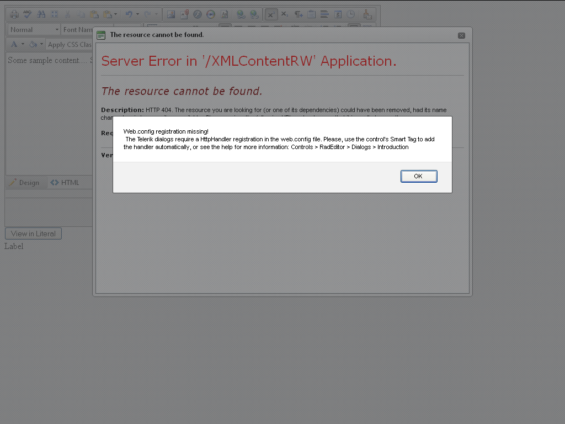
Task: Click the Insert Paragraph pilcrow icon
Action: 299,14
